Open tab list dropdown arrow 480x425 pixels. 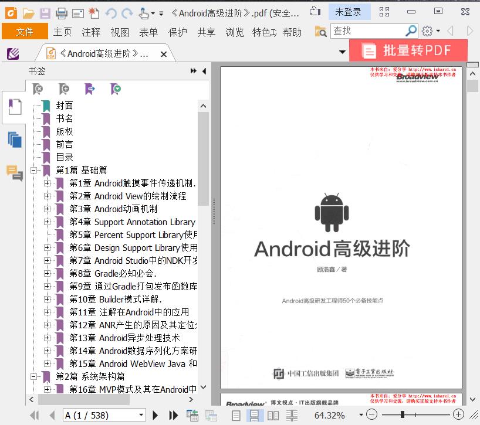coord(343,52)
